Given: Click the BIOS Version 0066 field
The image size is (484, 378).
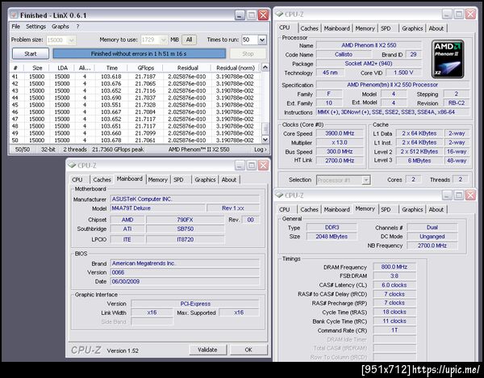Looking at the screenshot, I should point(185,272).
